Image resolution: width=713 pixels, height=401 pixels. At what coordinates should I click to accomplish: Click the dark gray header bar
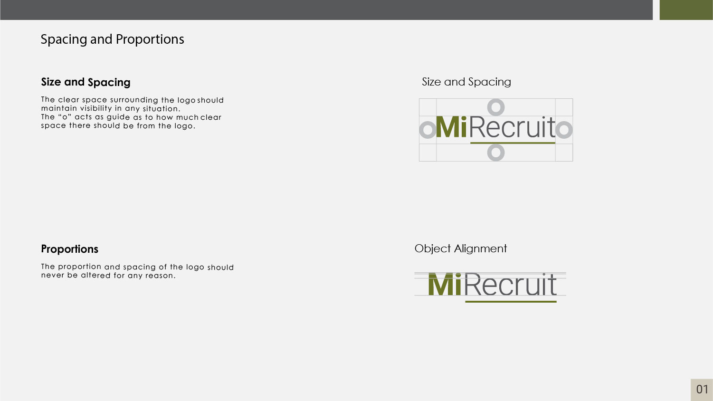(326, 10)
